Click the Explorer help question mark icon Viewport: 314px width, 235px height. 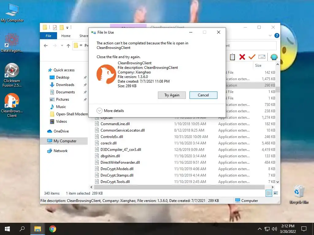coord(277,35)
